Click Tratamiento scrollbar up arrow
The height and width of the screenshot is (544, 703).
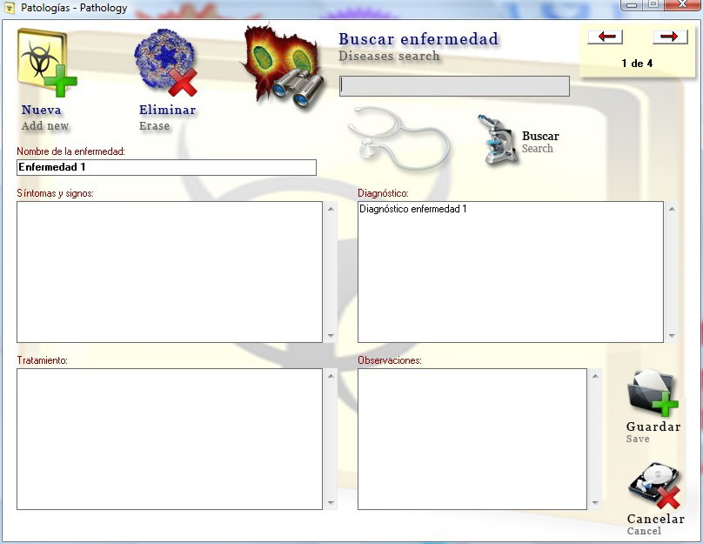click(331, 376)
